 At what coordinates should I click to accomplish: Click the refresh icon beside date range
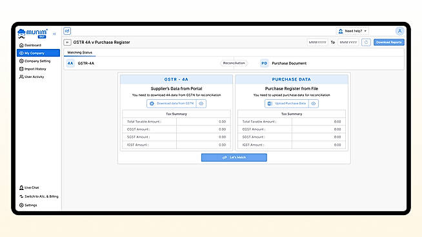click(x=366, y=43)
